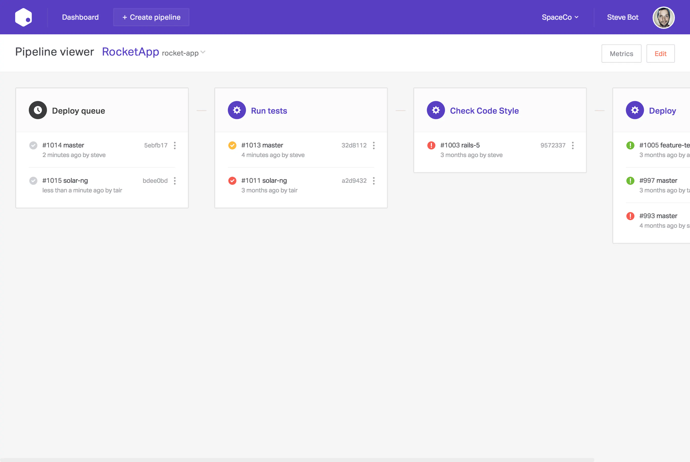Click the Create pipeline button
The height and width of the screenshot is (462, 690).
click(151, 17)
